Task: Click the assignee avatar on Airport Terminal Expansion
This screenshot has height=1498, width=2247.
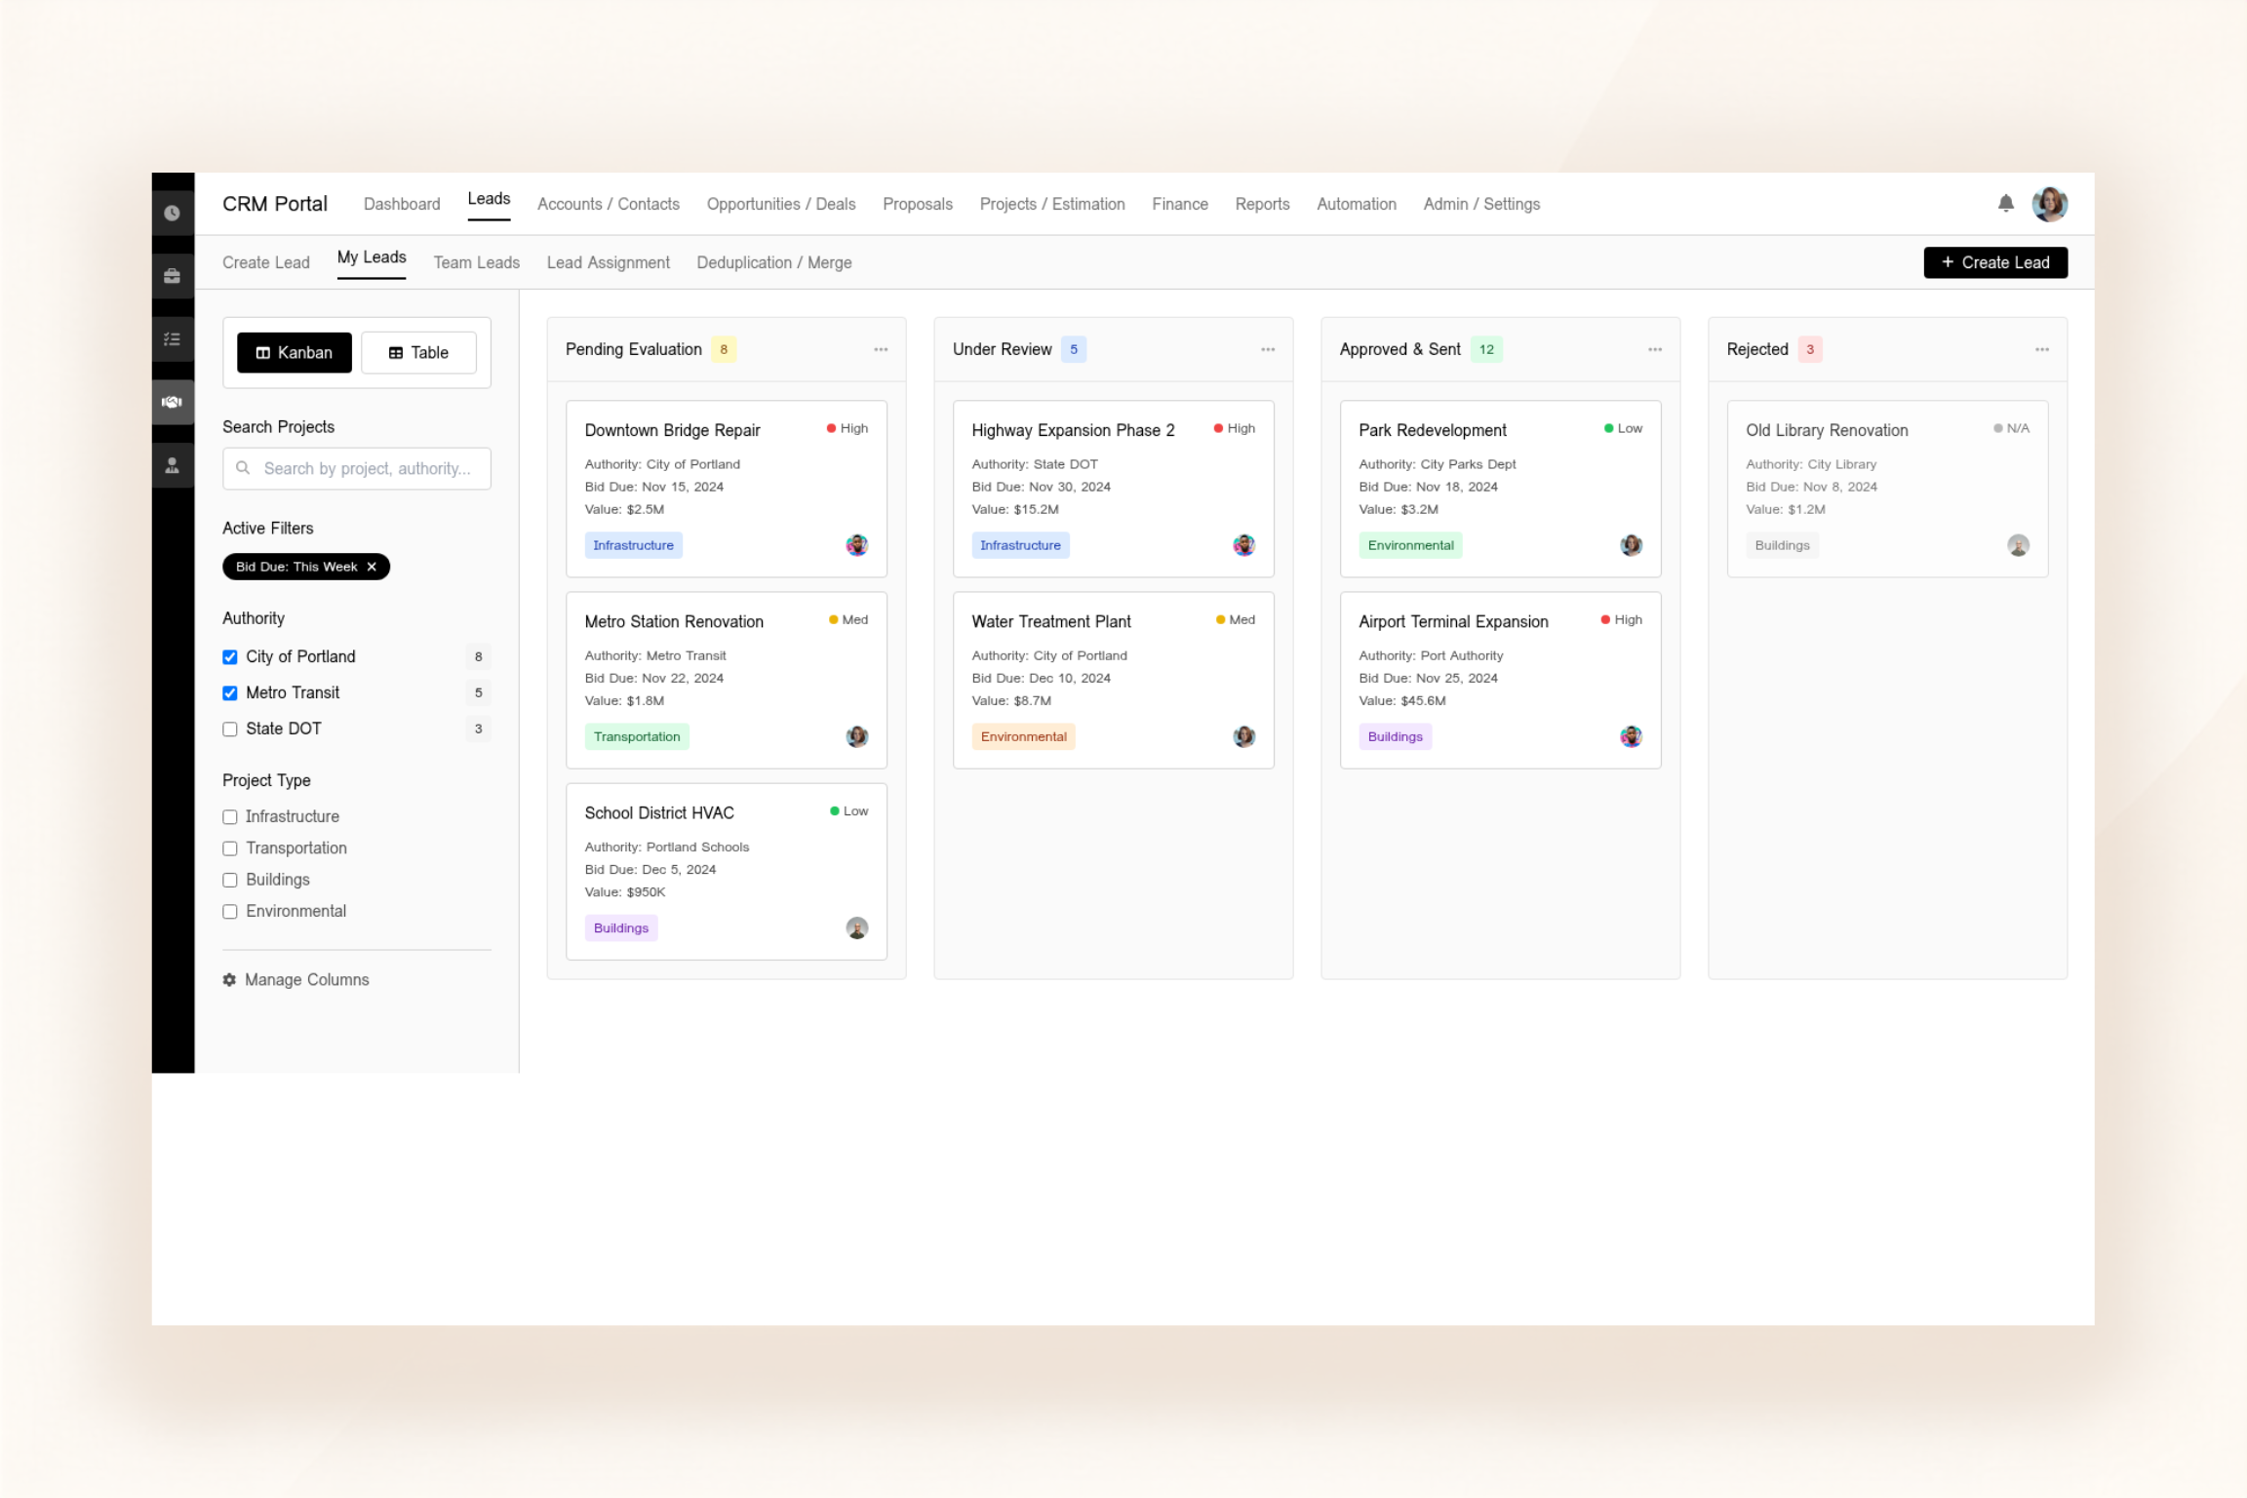Action: (1631, 736)
